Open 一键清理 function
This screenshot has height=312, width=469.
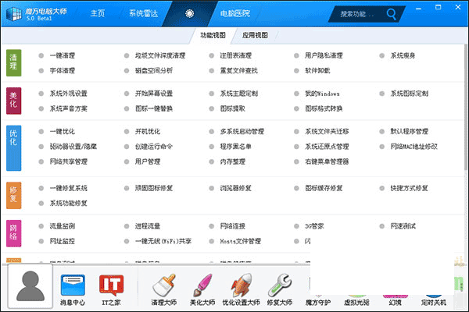click(63, 55)
